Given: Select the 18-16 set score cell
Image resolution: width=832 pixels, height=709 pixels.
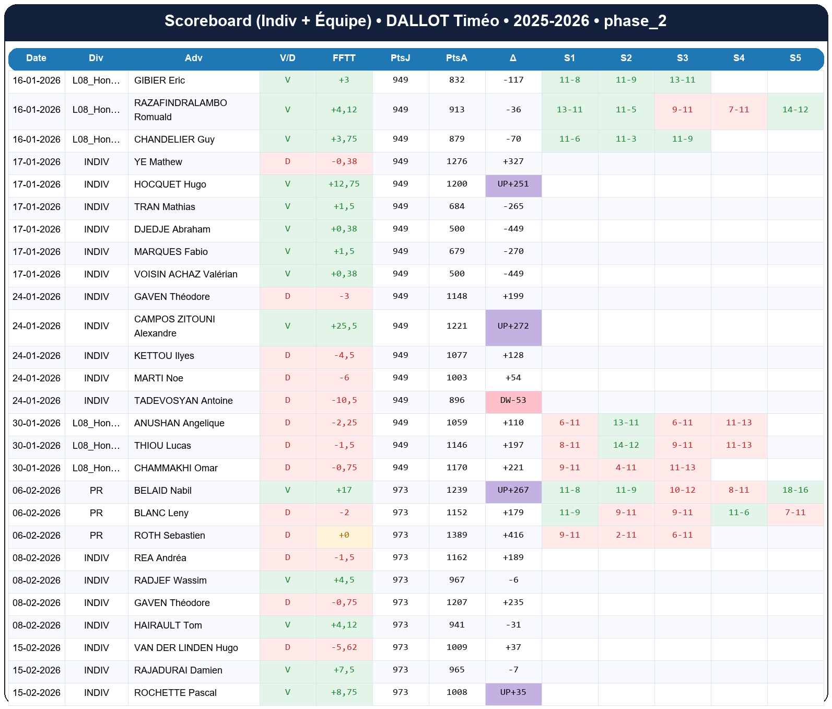Looking at the screenshot, I should (x=795, y=491).
